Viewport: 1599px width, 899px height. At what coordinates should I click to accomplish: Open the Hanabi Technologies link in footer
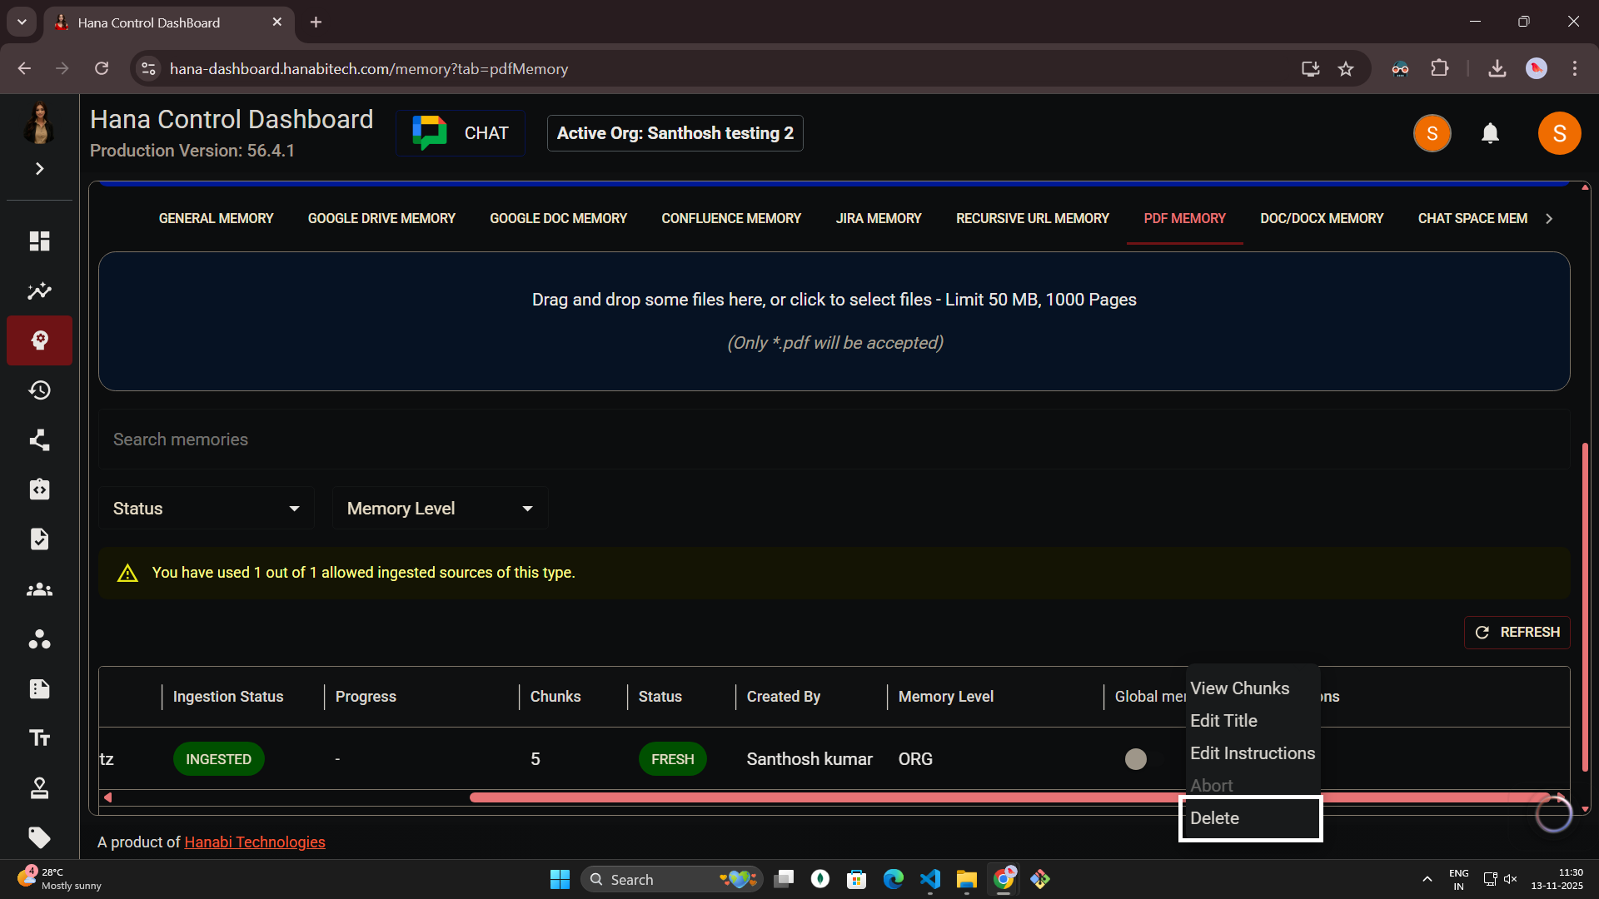tap(254, 842)
